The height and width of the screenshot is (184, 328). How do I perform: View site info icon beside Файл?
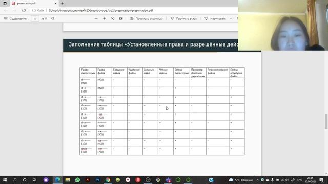pos(34,10)
